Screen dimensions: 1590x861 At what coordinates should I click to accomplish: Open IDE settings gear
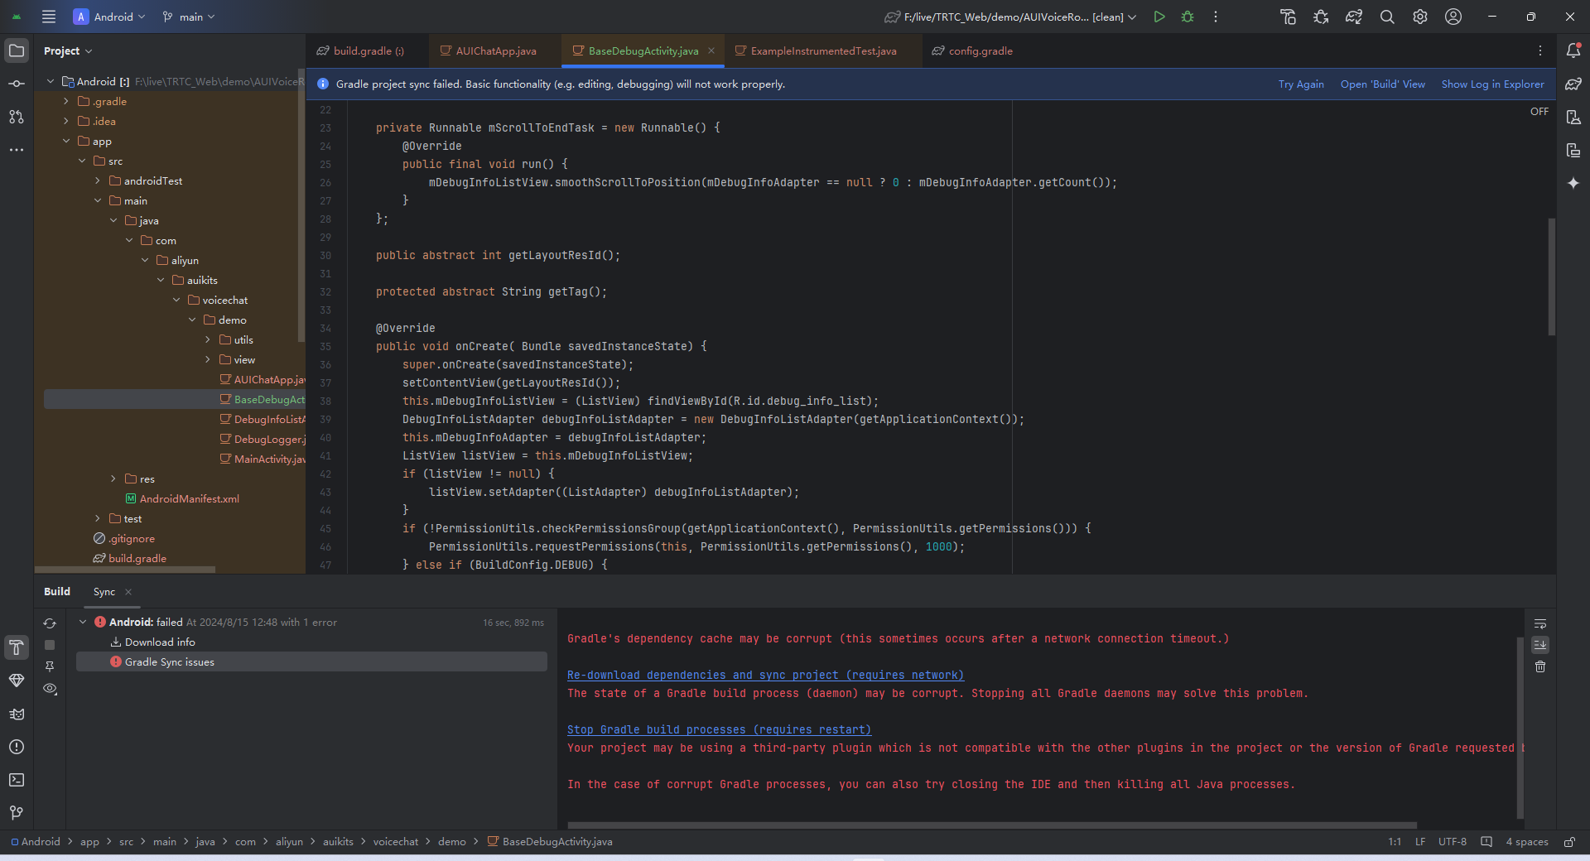pos(1420,17)
